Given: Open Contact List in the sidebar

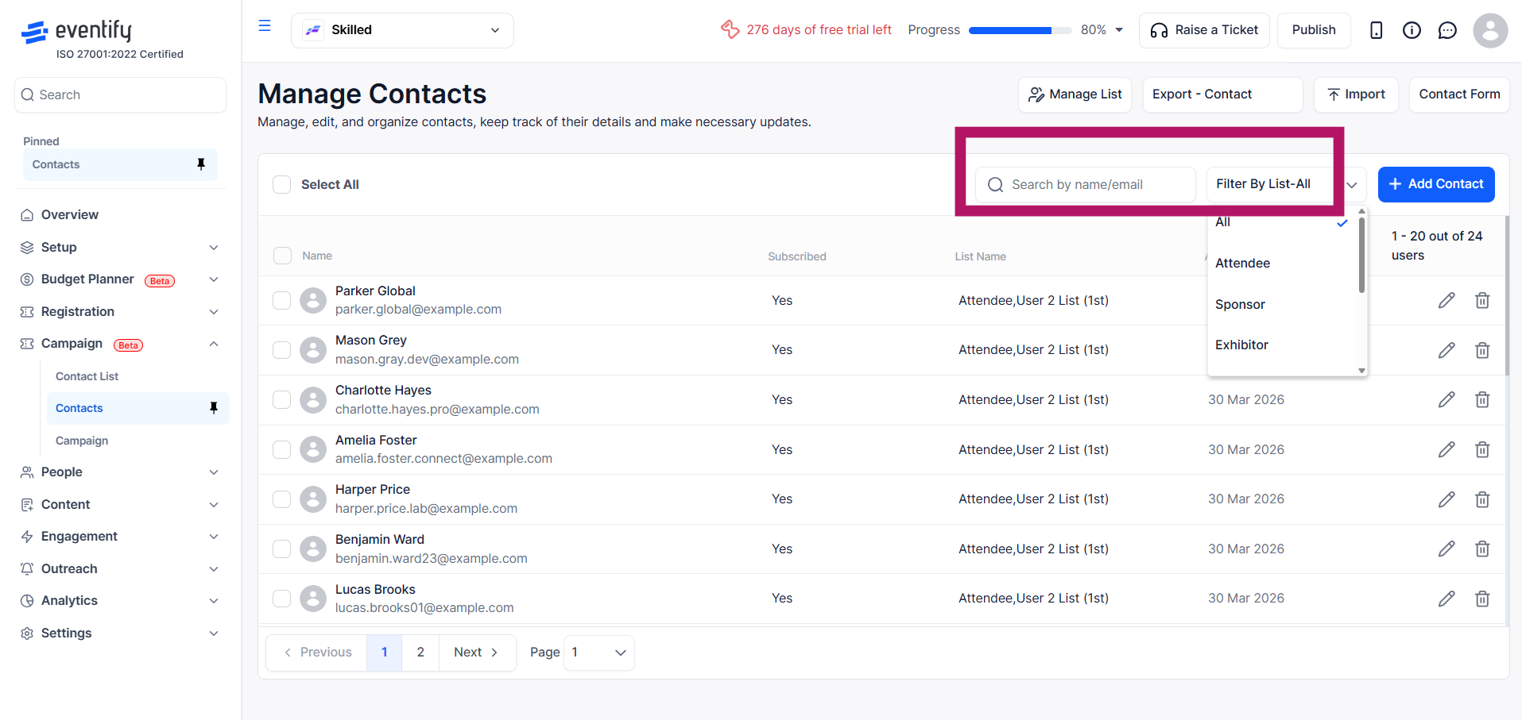Looking at the screenshot, I should [87, 376].
